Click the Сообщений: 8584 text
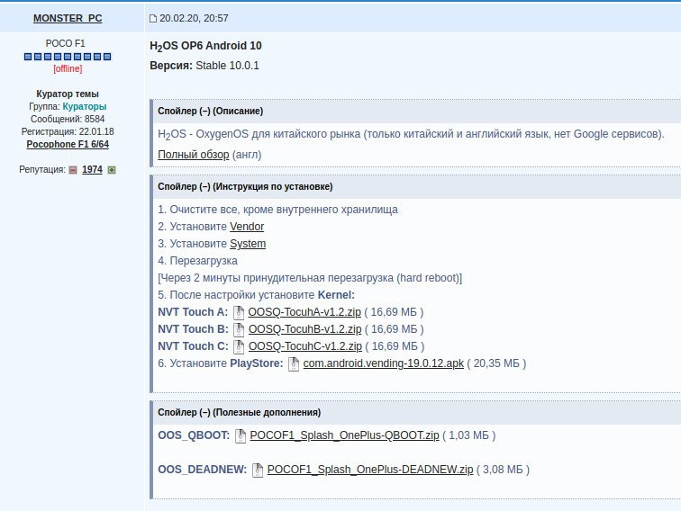The width and height of the screenshot is (681, 511). point(68,119)
